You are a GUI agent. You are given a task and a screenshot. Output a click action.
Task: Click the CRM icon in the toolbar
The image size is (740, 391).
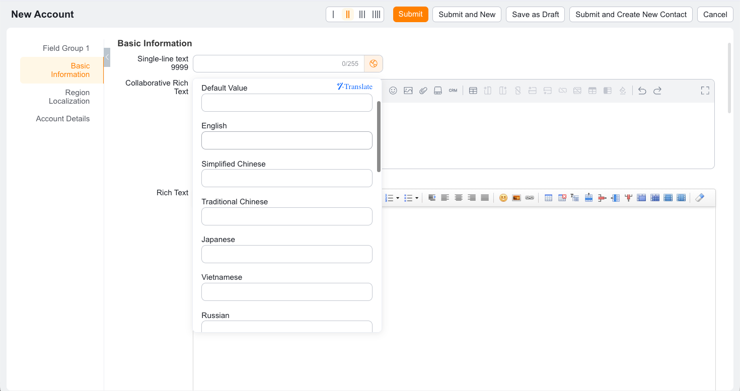point(453,91)
